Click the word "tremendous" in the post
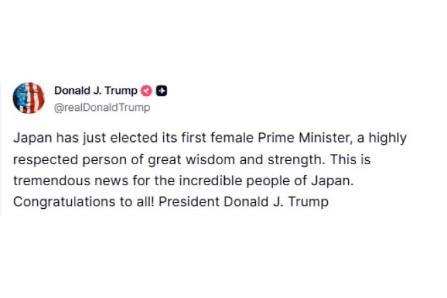The image size is (447, 298). click(46, 180)
